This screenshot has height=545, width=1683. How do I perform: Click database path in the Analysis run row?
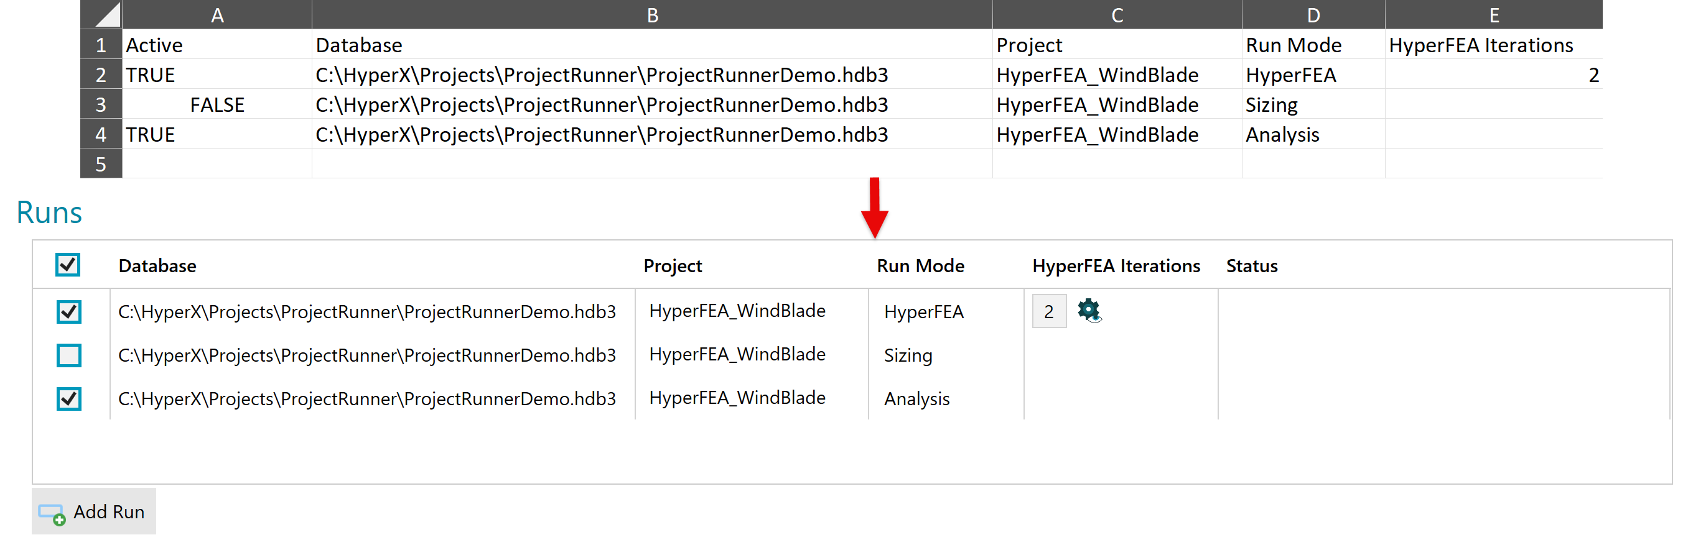367,399
